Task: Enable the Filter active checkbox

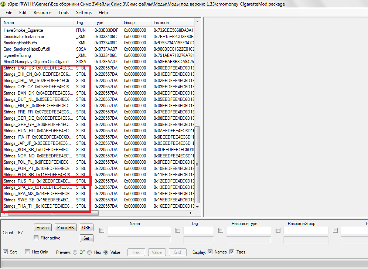Action: [x=36, y=238]
